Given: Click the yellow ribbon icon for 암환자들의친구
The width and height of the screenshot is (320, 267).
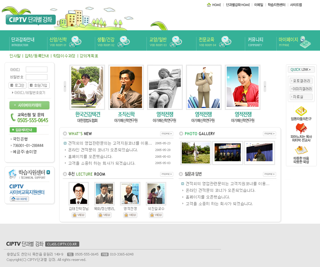Looking at the screenshot, I should (301, 111).
